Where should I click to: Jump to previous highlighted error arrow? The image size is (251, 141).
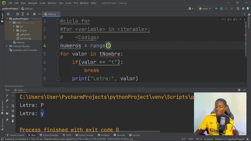[x=240, y=19]
